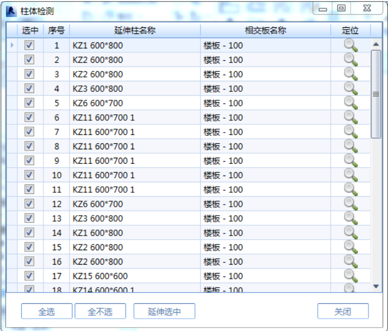The height and width of the screenshot is (331, 388).
Task: Select KZ11 600*700 1 cell in row 6
Action: click(x=135, y=118)
